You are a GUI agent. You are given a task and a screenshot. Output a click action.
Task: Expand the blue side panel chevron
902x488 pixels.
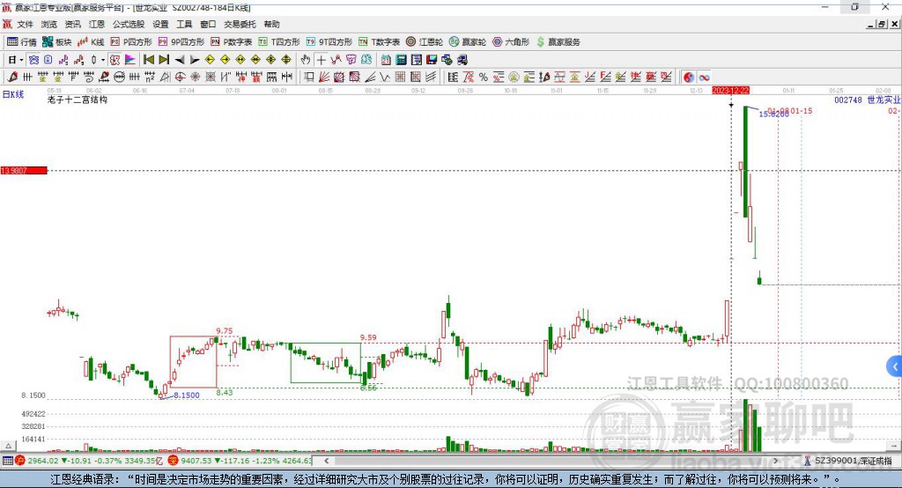tap(895, 366)
